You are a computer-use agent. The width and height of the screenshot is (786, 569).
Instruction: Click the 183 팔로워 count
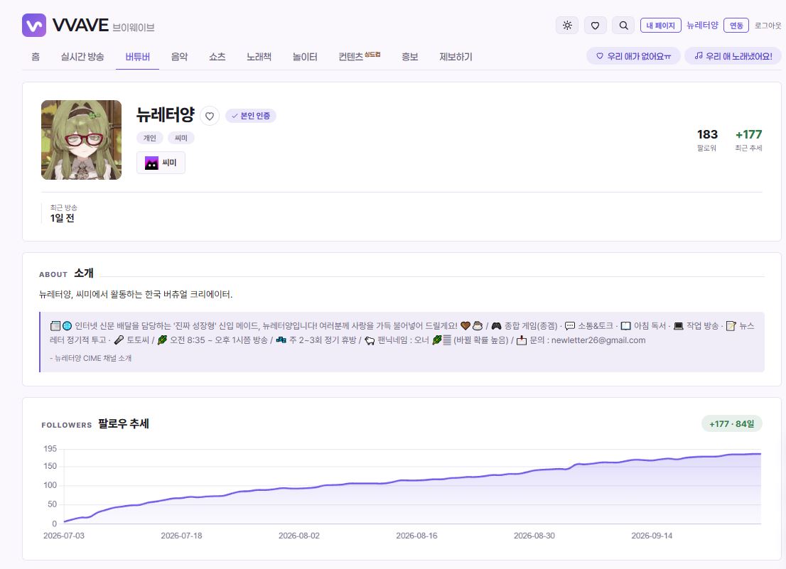[707, 140]
